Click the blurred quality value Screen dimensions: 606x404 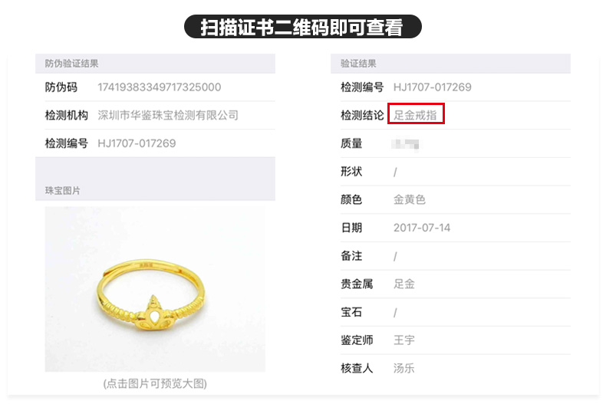tap(405, 144)
